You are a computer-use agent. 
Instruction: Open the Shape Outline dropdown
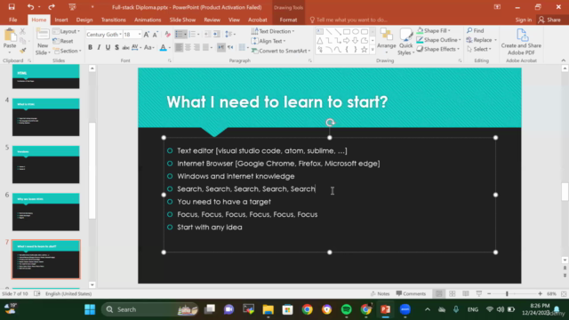click(438, 40)
